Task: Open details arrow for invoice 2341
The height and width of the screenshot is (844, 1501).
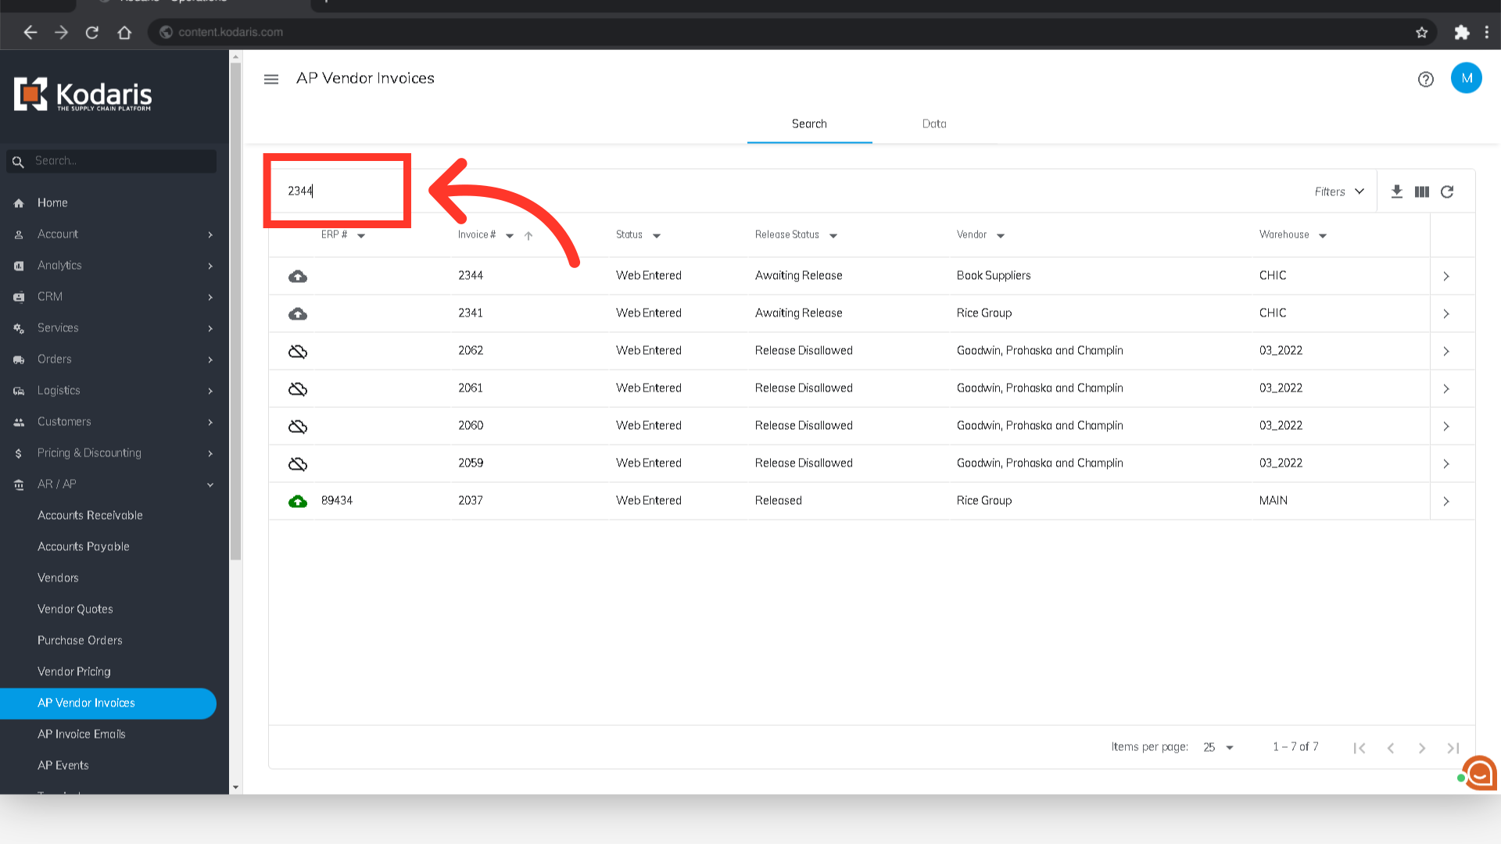Action: tap(1446, 313)
